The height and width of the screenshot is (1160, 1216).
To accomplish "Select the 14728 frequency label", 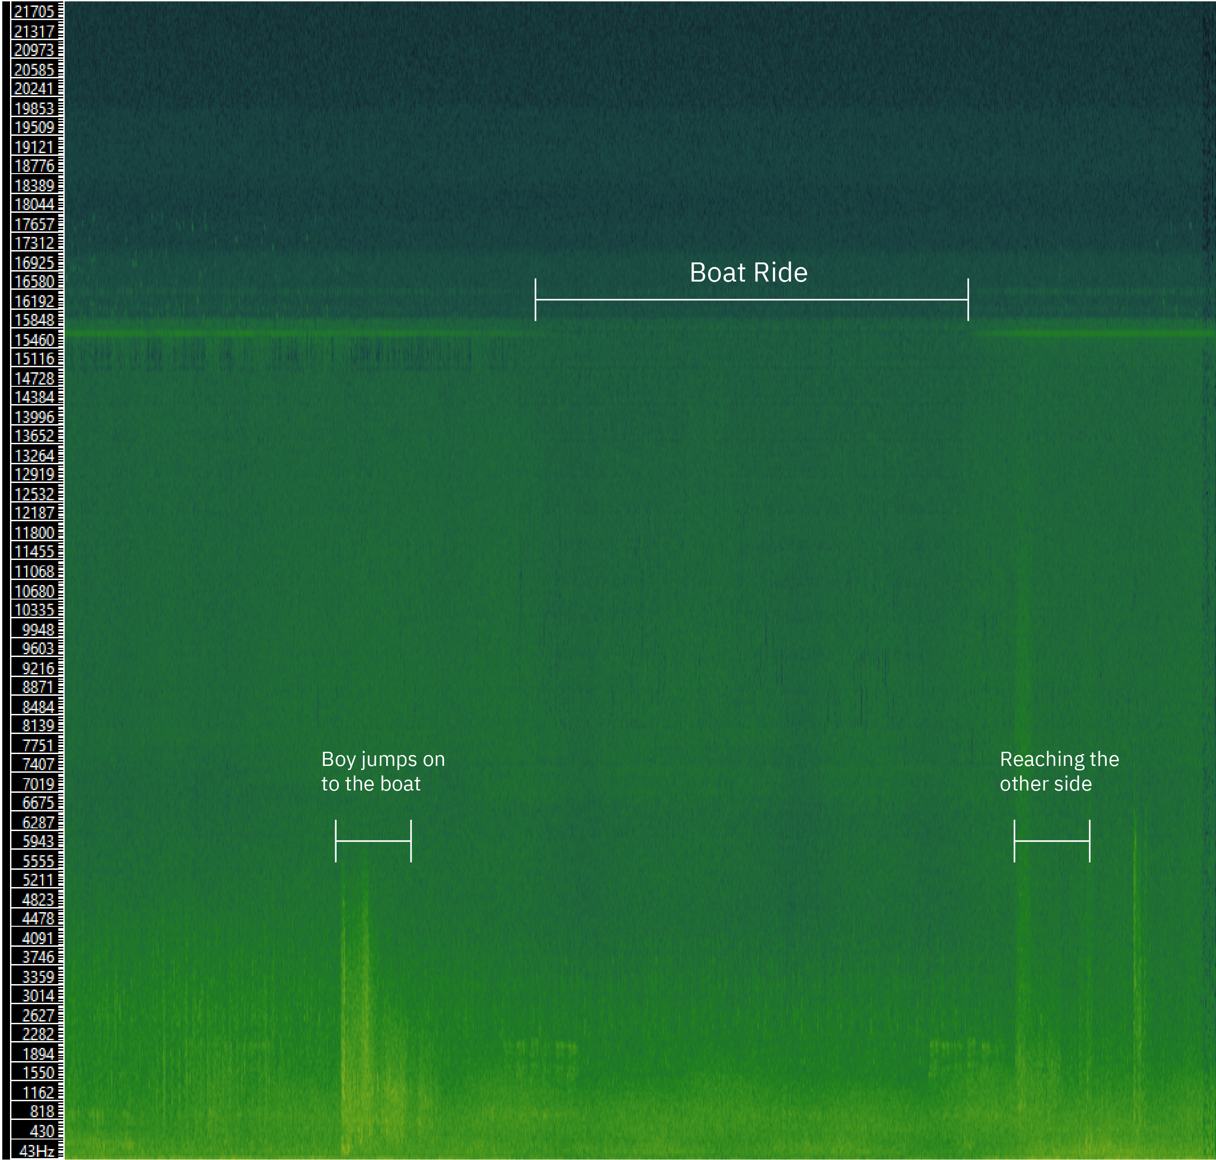I will click(x=35, y=379).
